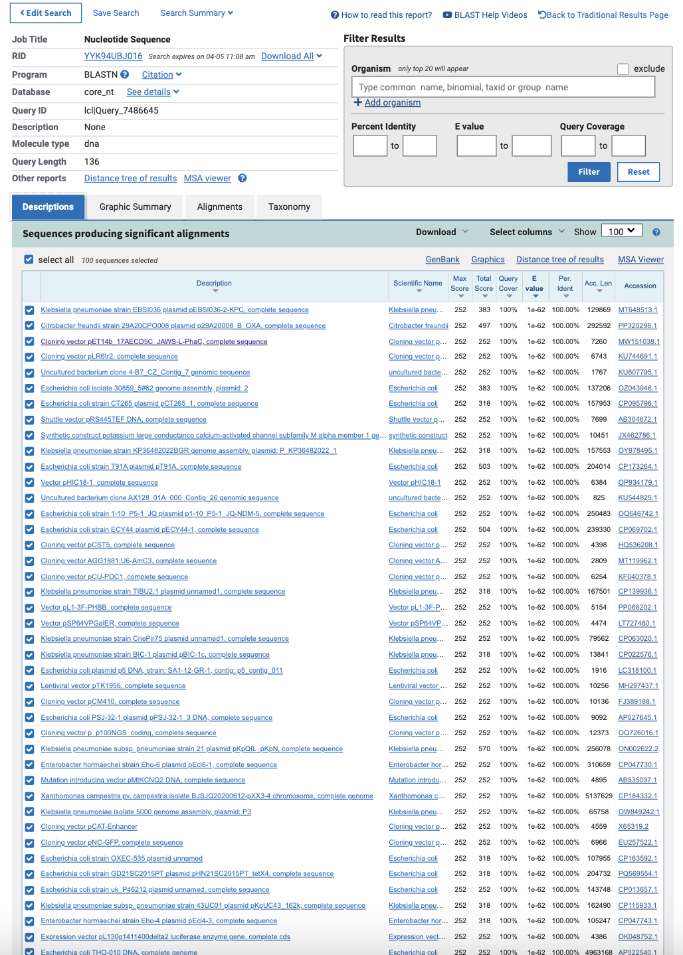Open accession MT648513.1
This screenshot has height=955, width=683.
click(x=638, y=310)
